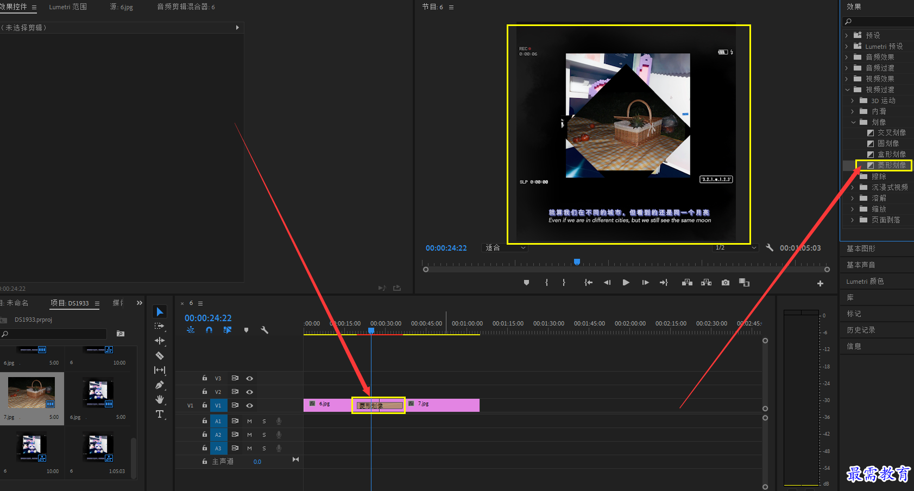Toggle V1 track output eye
914x491 pixels.
(x=249, y=405)
